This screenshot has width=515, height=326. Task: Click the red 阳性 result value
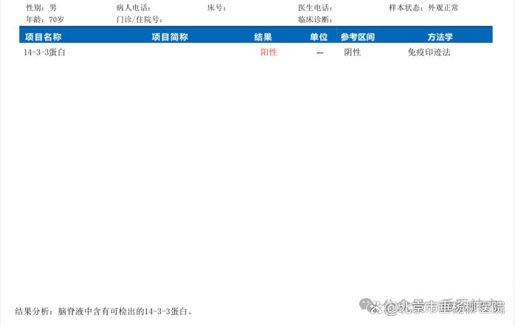pos(269,52)
